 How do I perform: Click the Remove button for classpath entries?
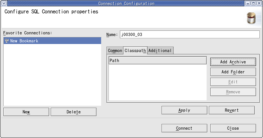233,92
